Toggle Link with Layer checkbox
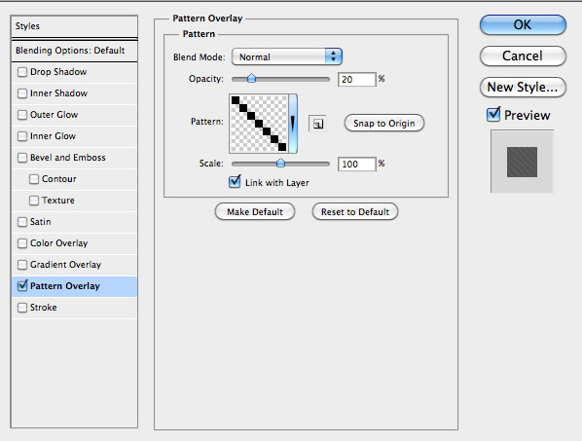 pos(235,182)
